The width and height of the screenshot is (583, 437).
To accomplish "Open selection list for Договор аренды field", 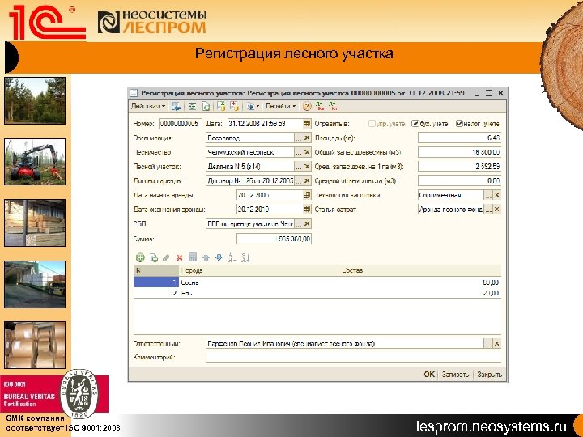I will 298,181.
